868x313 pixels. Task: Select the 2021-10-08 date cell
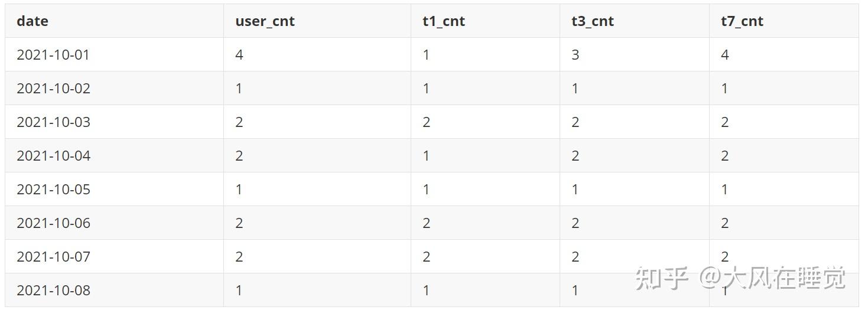tap(53, 291)
